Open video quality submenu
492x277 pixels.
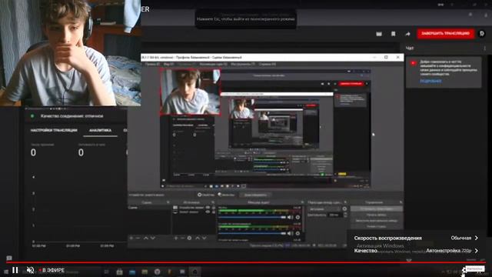[416, 251]
